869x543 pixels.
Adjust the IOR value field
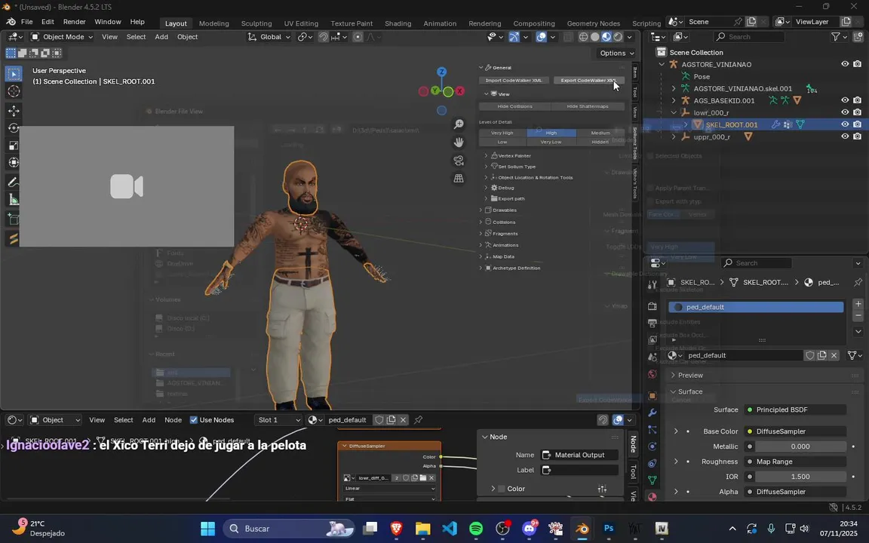pyautogui.click(x=800, y=477)
